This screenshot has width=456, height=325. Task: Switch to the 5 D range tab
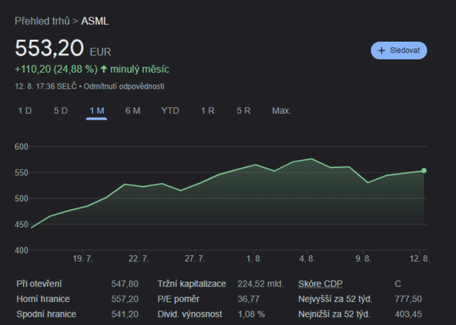pyautogui.click(x=61, y=111)
